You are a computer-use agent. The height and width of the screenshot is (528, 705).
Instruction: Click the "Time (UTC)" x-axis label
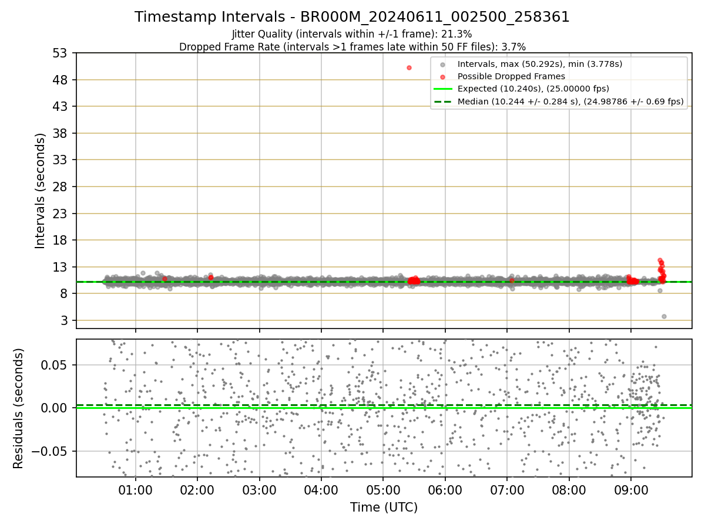384,507
